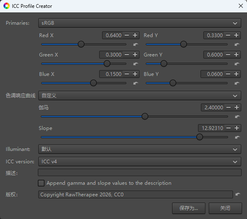Screen dimensions: 247x219
Task: Click the RawTherapee color wheel title icon
Action: pos(7,6)
